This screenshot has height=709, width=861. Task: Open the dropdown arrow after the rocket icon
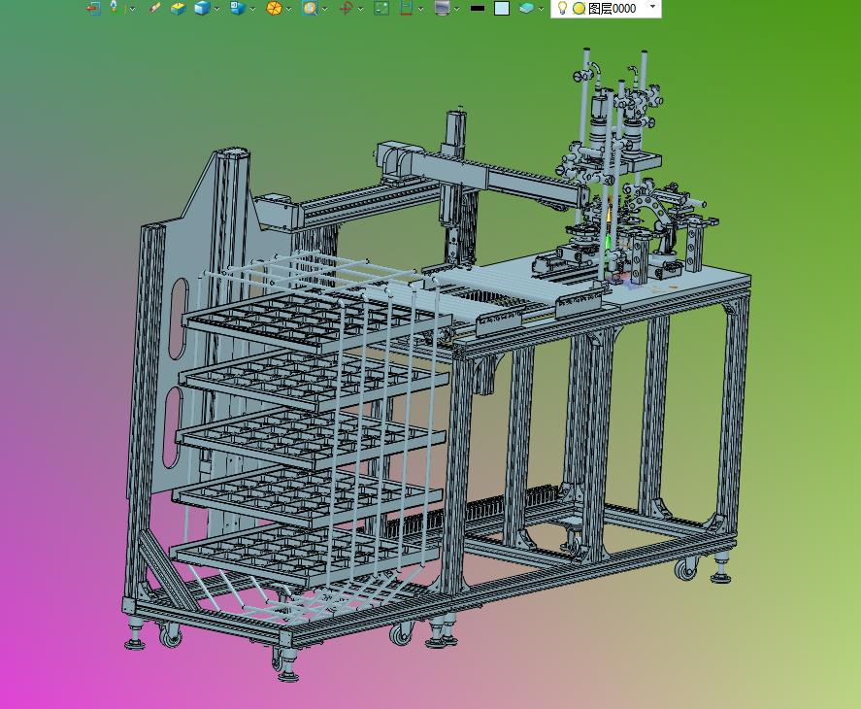tap(132, 9)
